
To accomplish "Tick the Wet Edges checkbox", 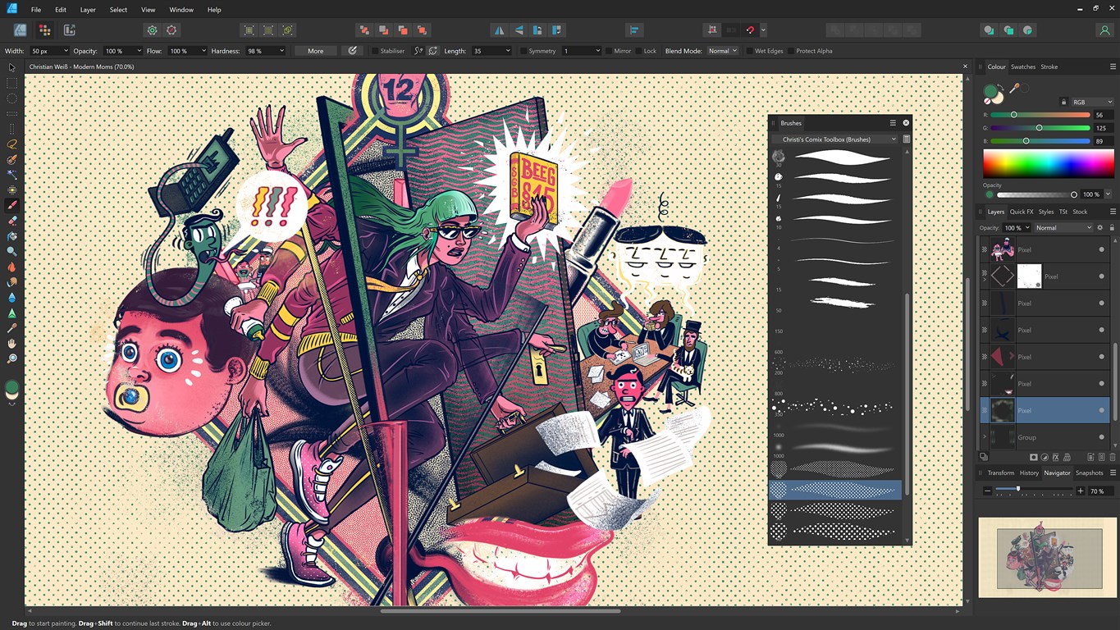I will (x=748, y=51).
